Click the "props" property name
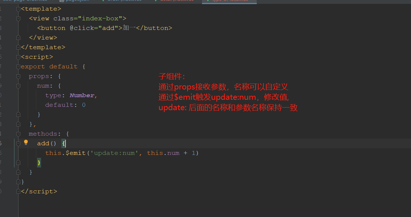Viewport: 411px width, 217px height. click(39, 76)
